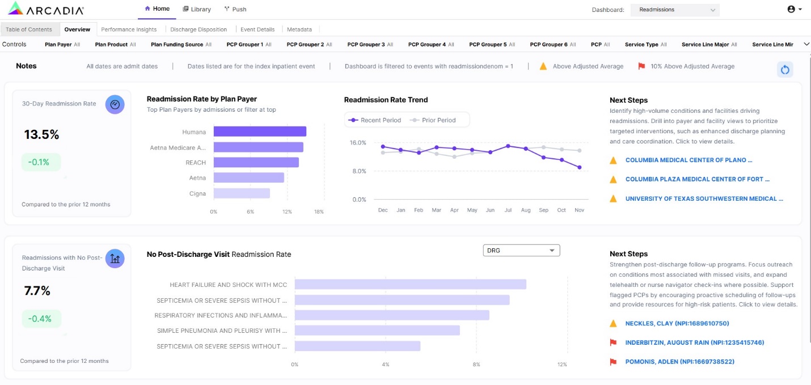Click the No Post-Discharge Visit chart icon

(x=115, y=259)
